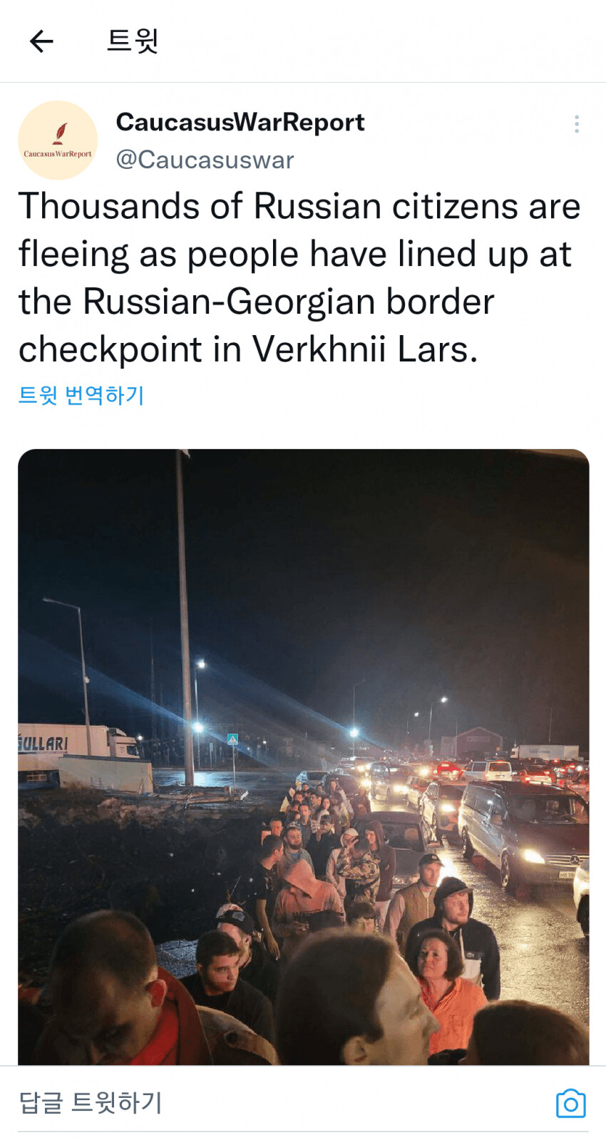This screenshot has width=606, height=1140.
Task: Tap the camera icon to attach photo
Action: pyautogui.click(x=570, y=1104)
